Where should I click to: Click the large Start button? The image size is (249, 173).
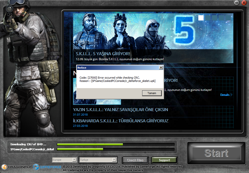click(216, 153)
